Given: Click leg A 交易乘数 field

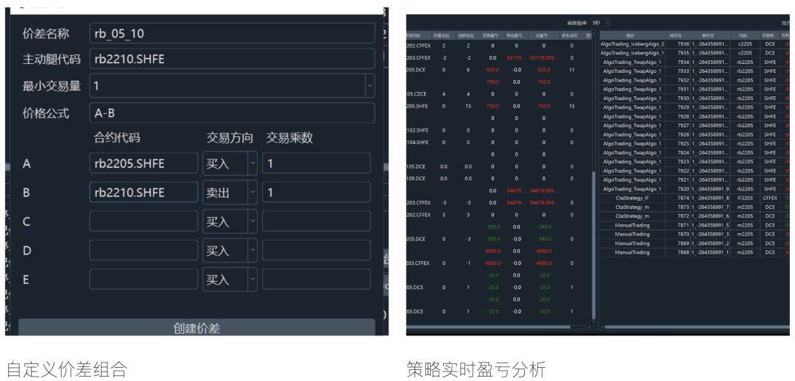Looking at the screenshot, I should point(317,163).
